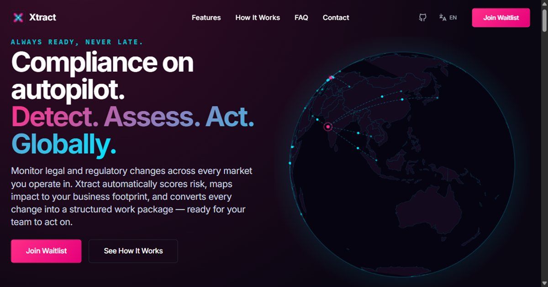Open the EN language switcher
This screenshot has height=287, width=548.
click(x=448, y=18)
